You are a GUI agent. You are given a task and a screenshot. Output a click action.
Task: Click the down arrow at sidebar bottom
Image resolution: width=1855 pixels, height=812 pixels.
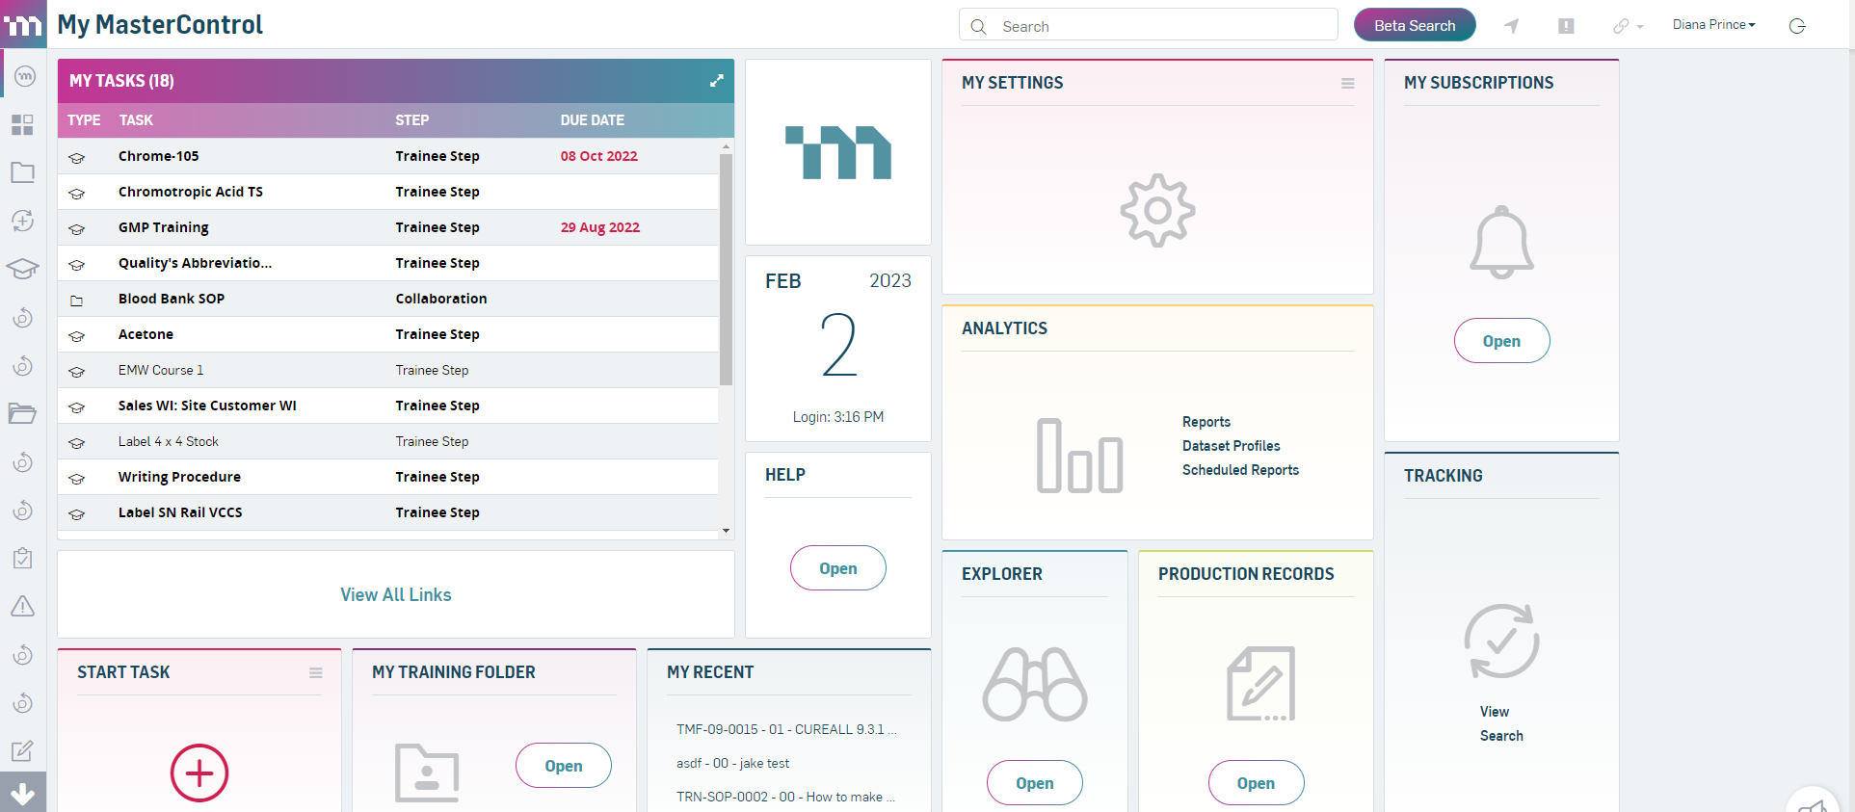pos(23,793)
